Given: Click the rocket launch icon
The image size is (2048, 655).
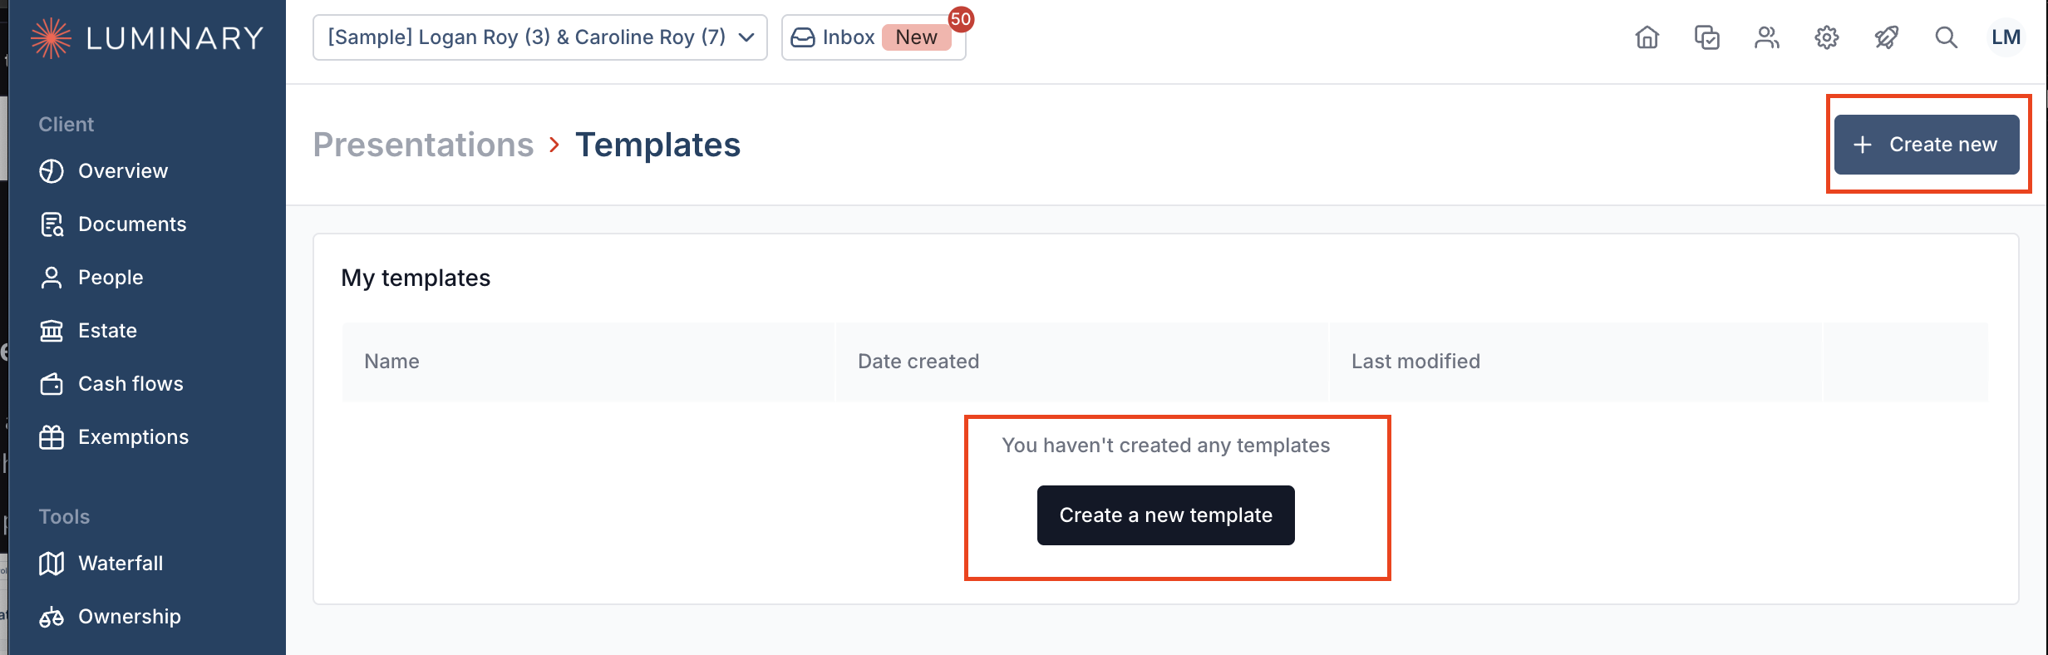Looking at the screenshot, I should (x=1886, y=37).
